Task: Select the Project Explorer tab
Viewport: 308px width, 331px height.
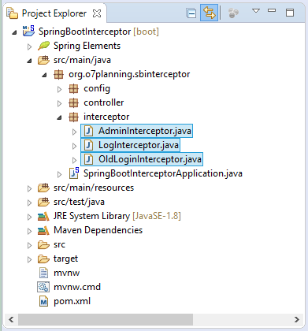Action: pos(54,13)
